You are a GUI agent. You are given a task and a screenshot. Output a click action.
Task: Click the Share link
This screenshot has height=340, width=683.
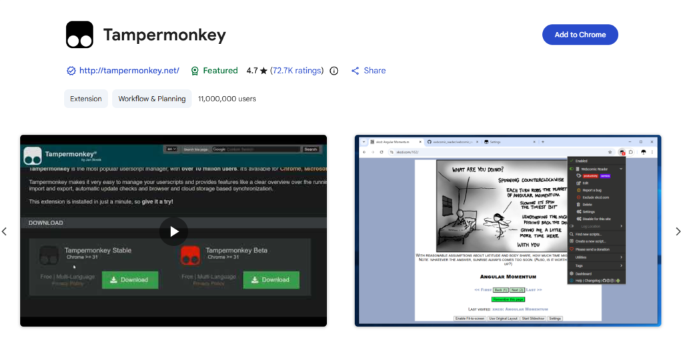pyautogui.click(x=368, y=71)
